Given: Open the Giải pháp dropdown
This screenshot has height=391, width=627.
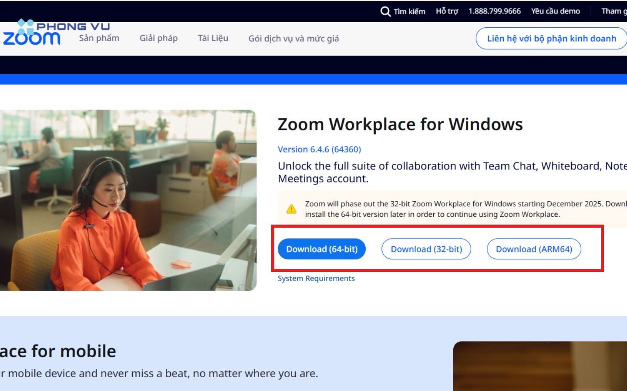Looking at the screenshot, I should point(158,38).
